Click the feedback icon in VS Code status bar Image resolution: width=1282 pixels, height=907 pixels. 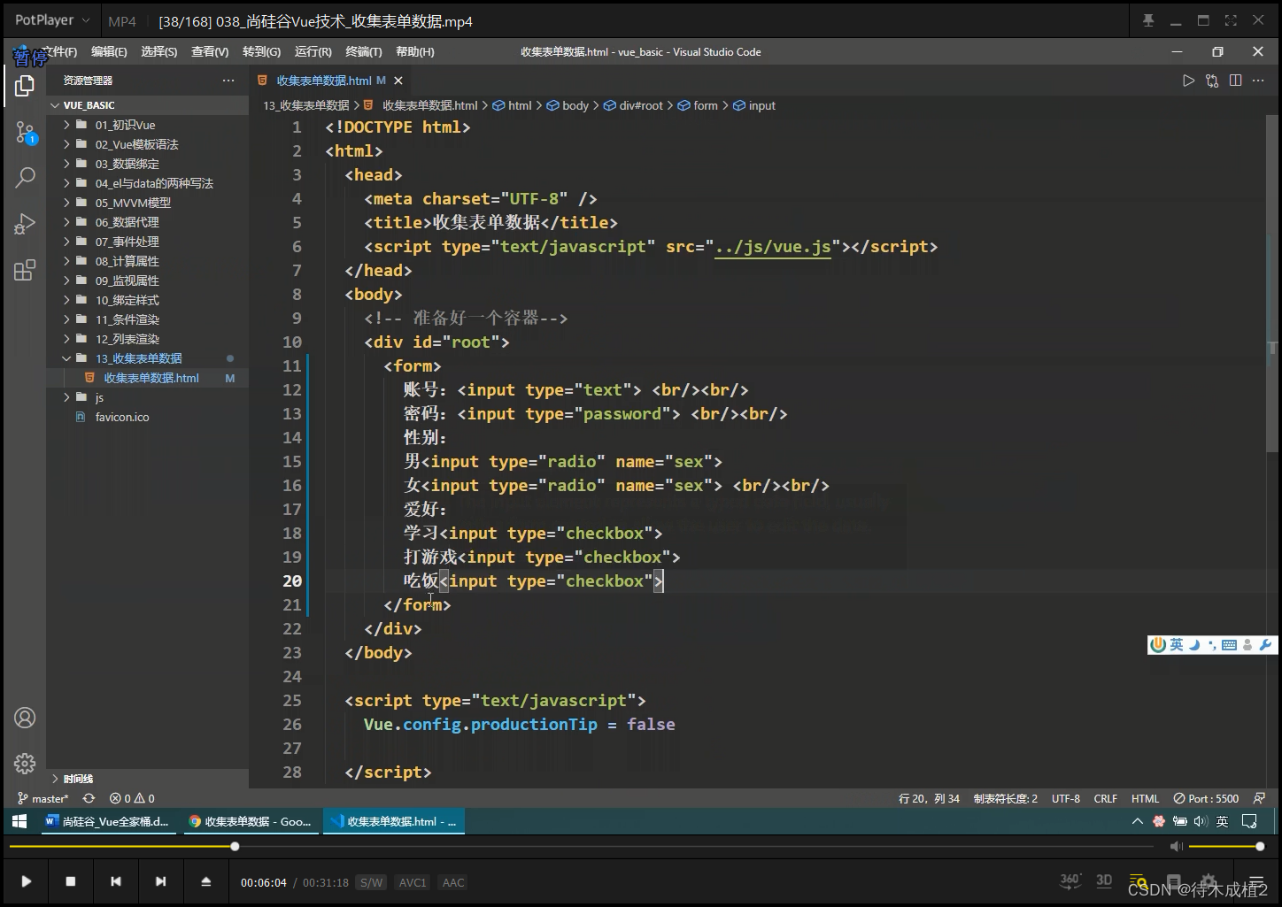click(x=1259, y=798)
